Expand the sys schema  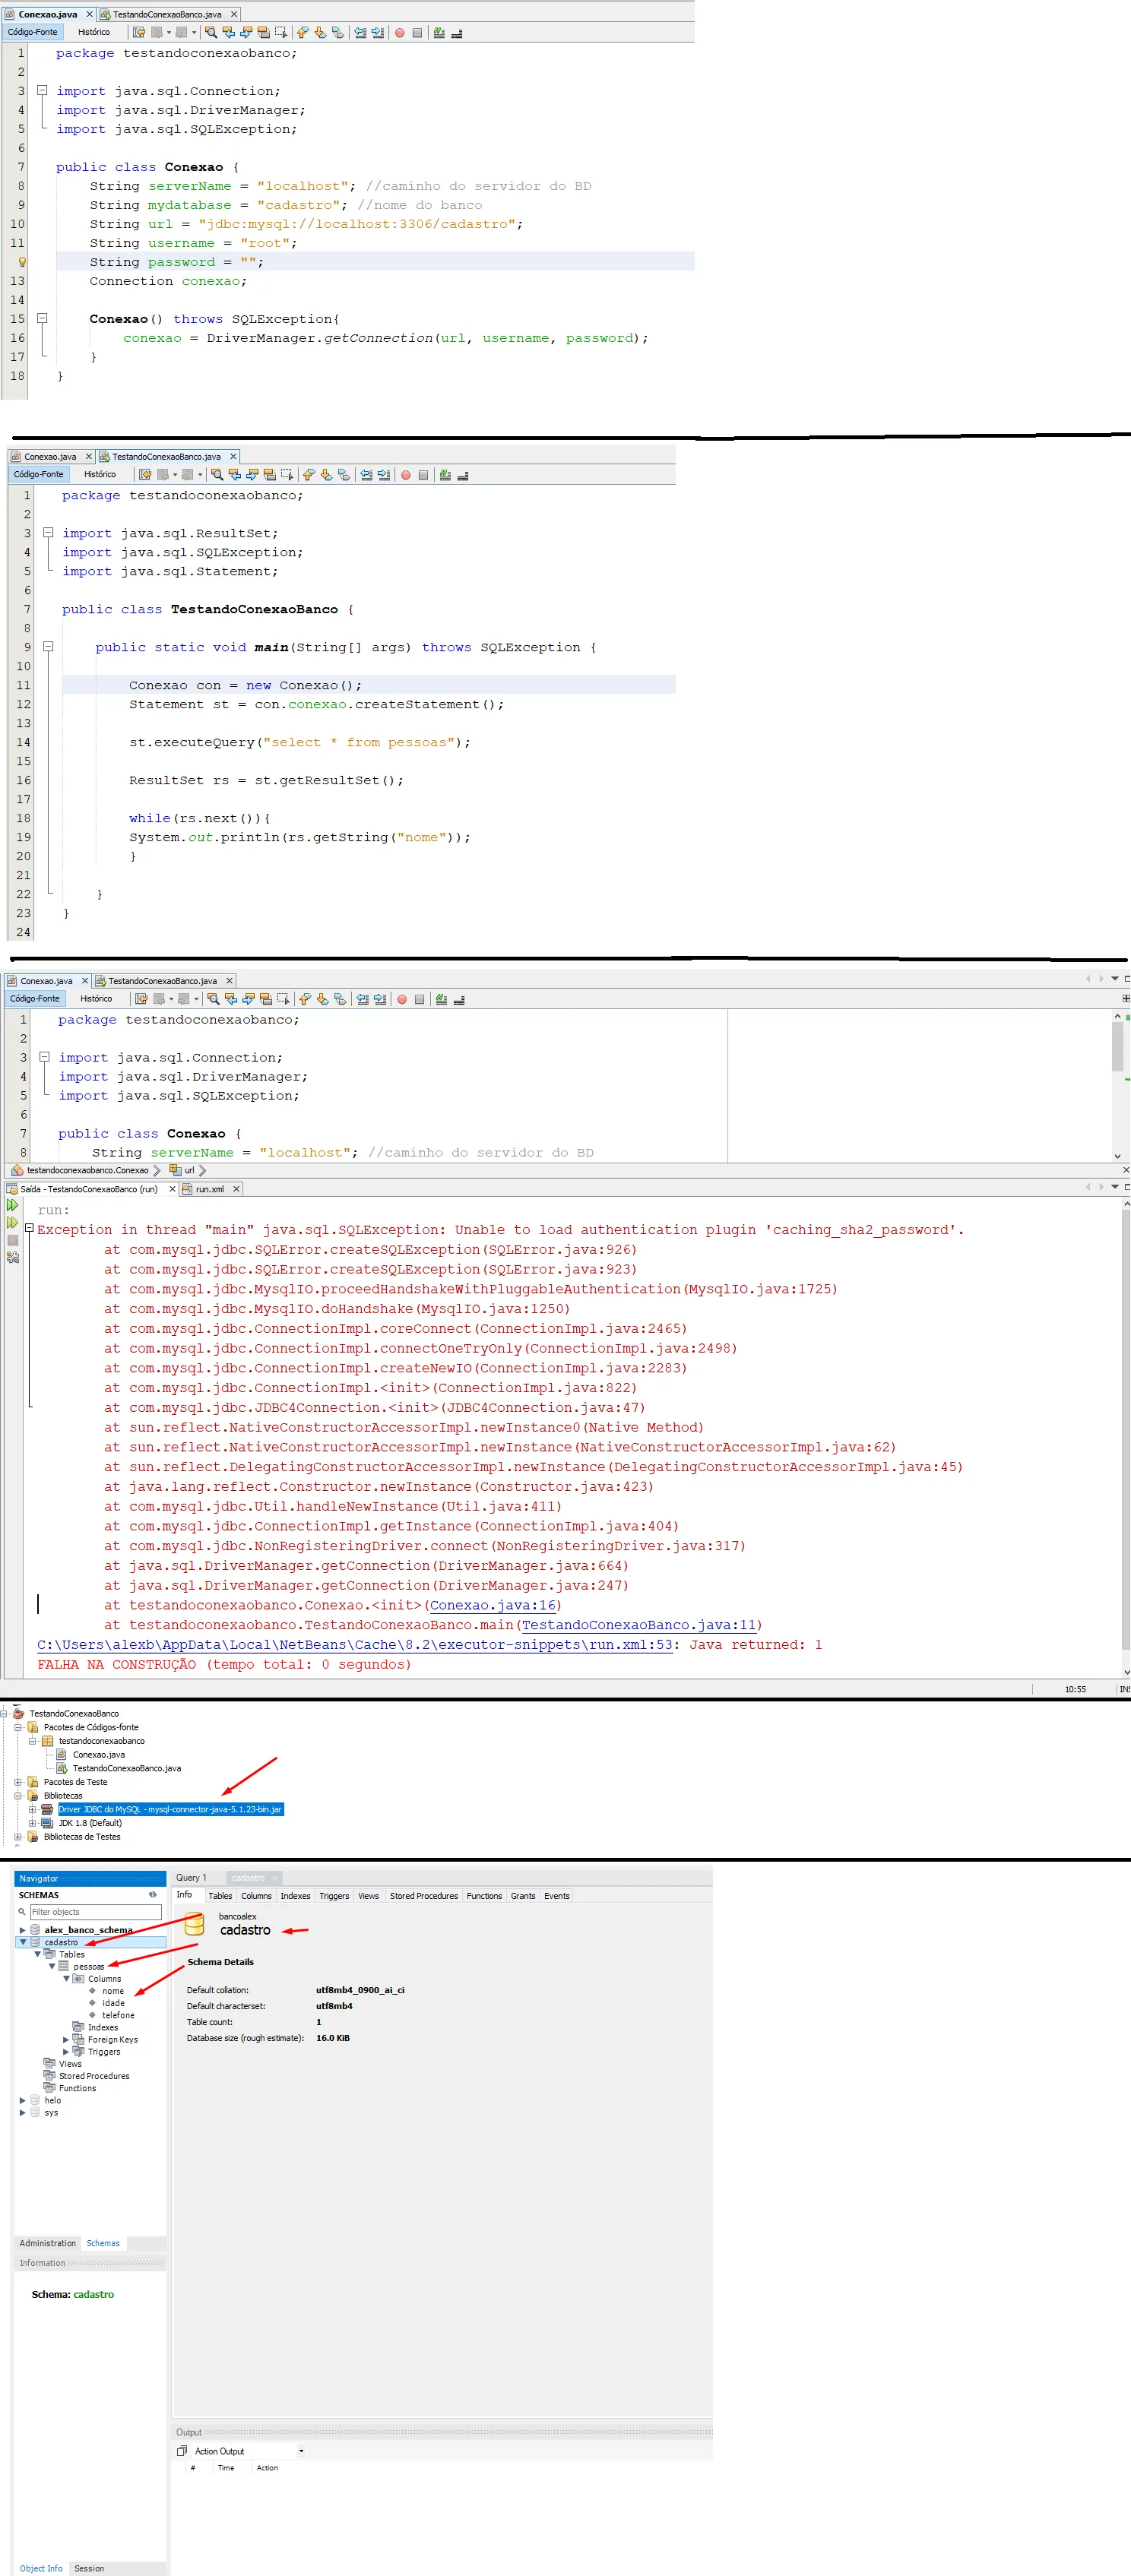(23, 2113)
